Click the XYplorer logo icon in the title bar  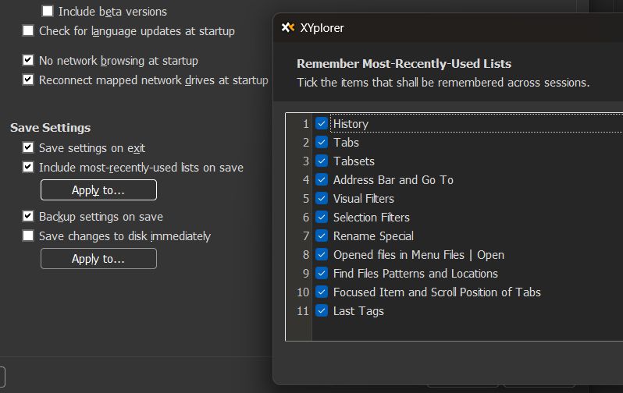tap(287, 28)
